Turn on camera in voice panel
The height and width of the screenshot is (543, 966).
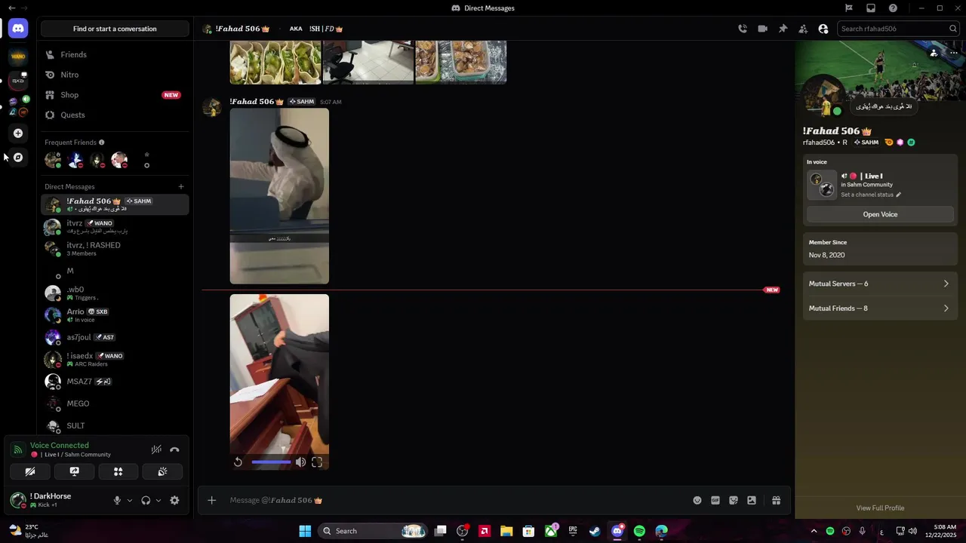(30, 471)
